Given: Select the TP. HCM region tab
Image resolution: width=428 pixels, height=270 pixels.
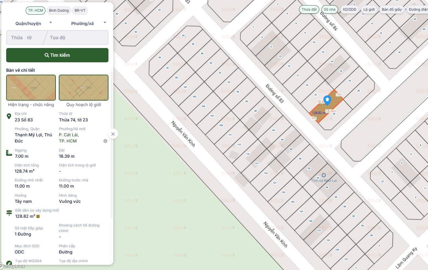Looking at the screenshot, I should (x=35, y=10).
